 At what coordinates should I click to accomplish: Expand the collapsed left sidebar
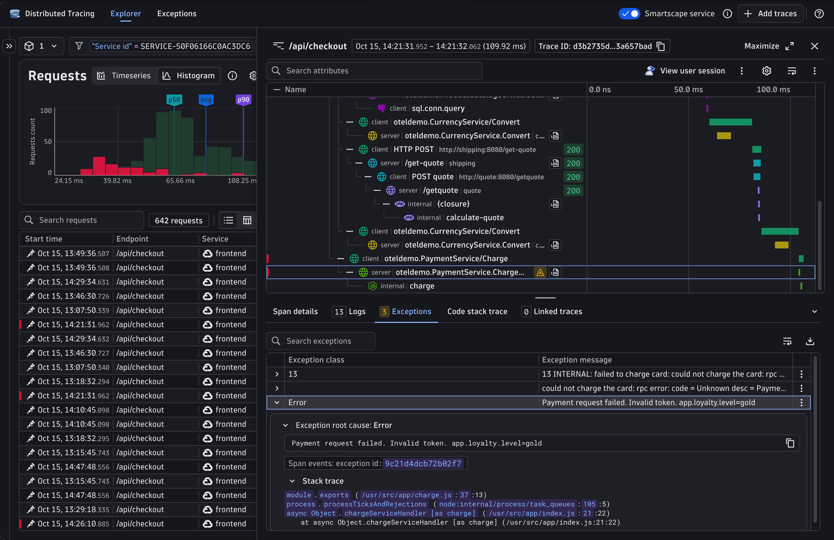(9, 46)
